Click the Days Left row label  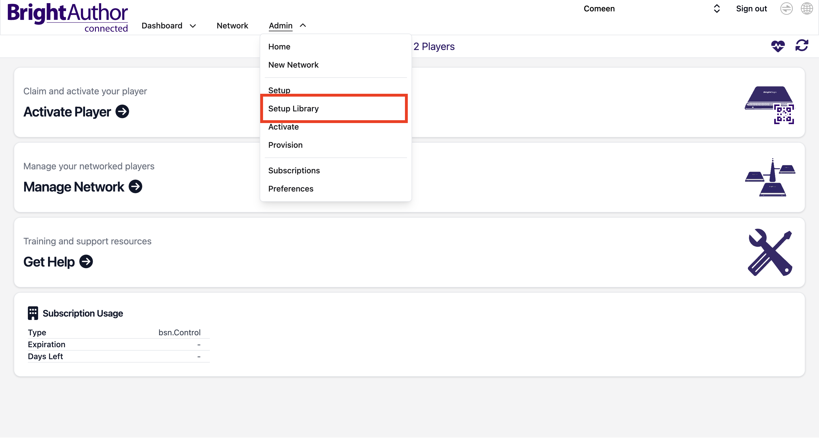coord(45,357)
